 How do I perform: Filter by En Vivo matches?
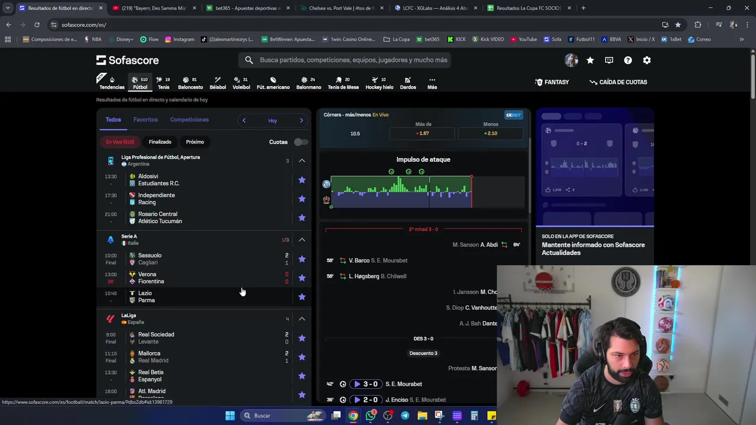(120, 142)
